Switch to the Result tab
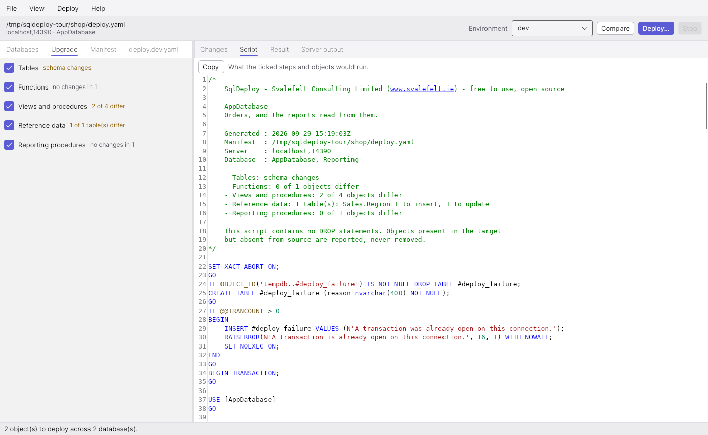Screen dimensions: 708x435 coord(280,50)
